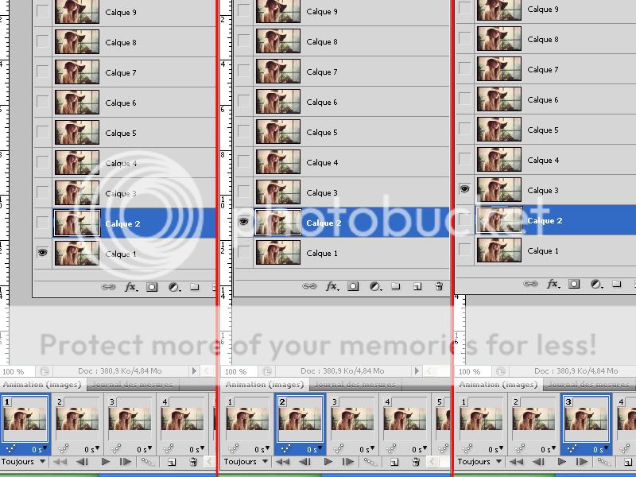Click link layers icon in right screenshot
This screenshot has height=477, width=636.
click(530, 284)
